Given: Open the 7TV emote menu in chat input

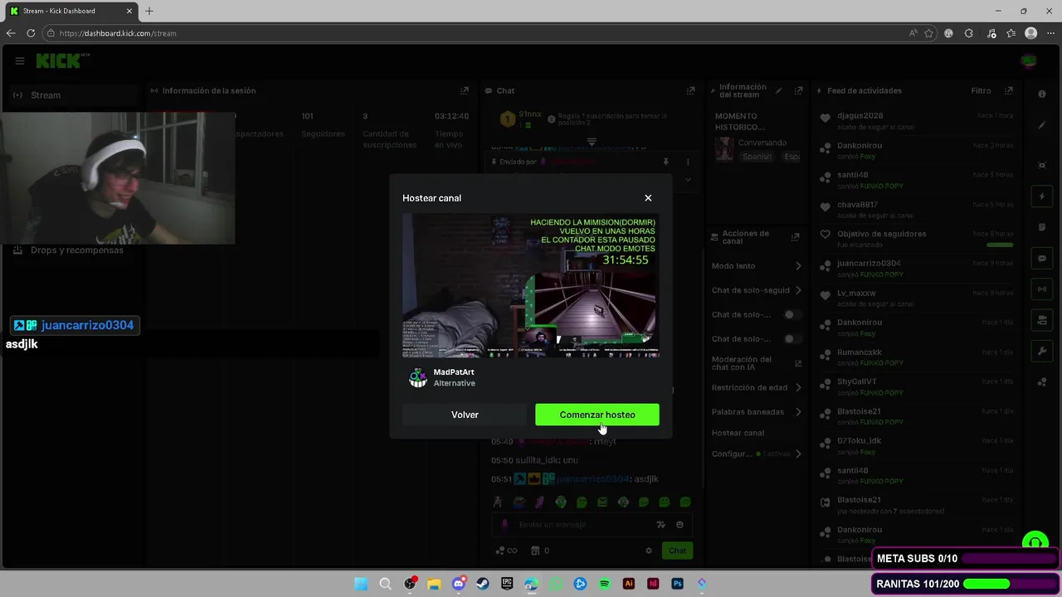Looking at the screenshot, I should pos(660,525).
